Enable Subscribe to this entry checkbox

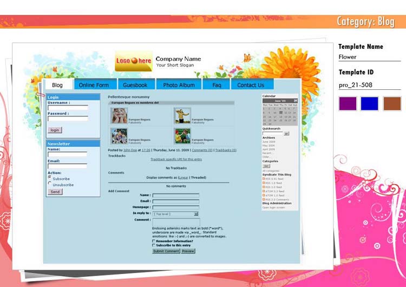pyautogui.click(x=154, y=245)
